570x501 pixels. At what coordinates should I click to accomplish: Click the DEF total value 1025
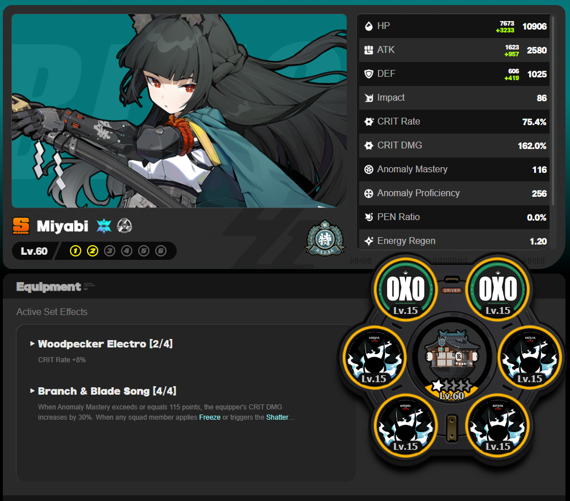click(537, 74)
